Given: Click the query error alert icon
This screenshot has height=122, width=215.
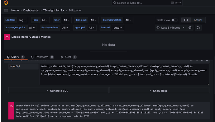Looking at the screenshot, I should (11, 106).
